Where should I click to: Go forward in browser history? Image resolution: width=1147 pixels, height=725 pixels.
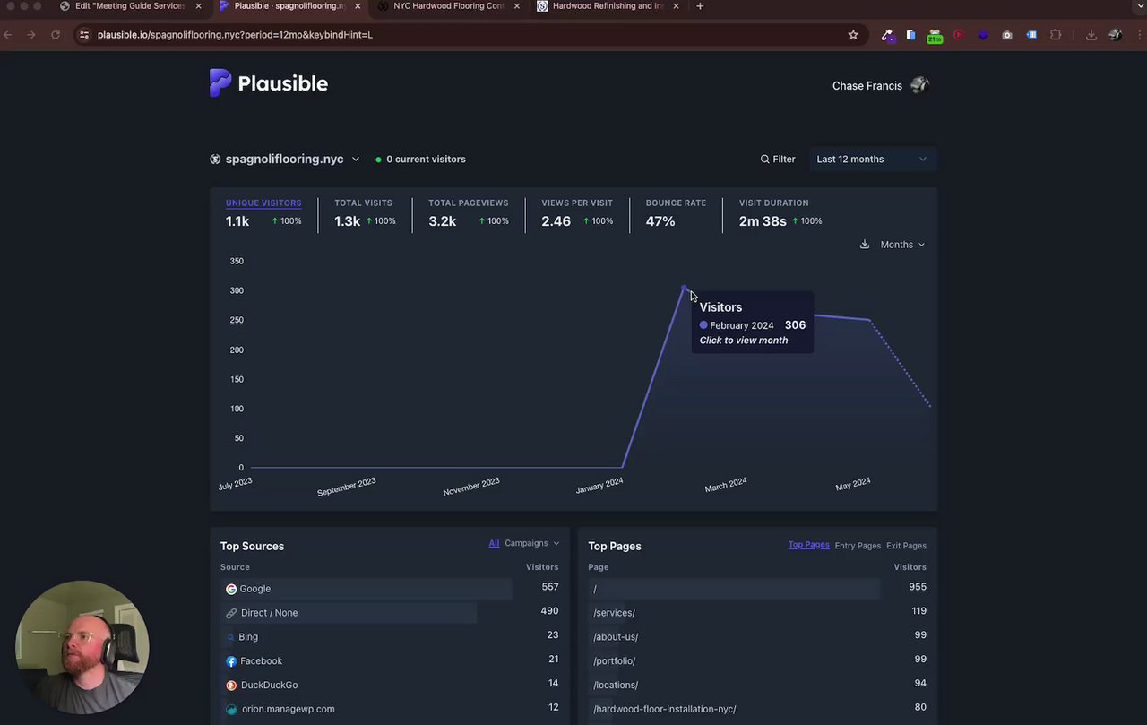coord(31,34)
